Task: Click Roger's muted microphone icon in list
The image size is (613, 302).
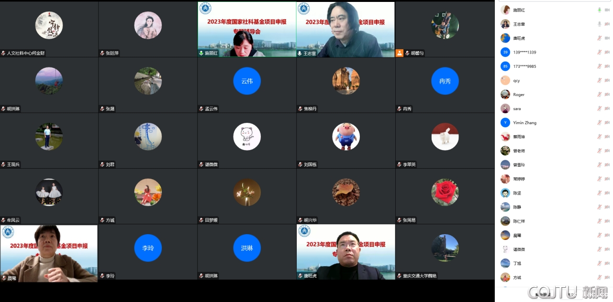Action: click(x=599, y=95)
